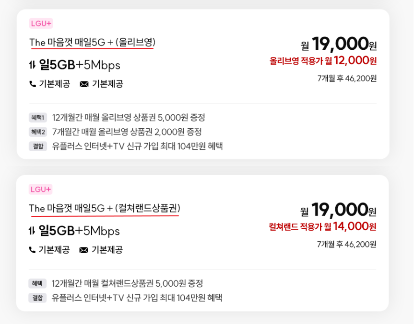
Task: Click the pink LGU+ badge on the bottom card
Action: pos(40,190)
